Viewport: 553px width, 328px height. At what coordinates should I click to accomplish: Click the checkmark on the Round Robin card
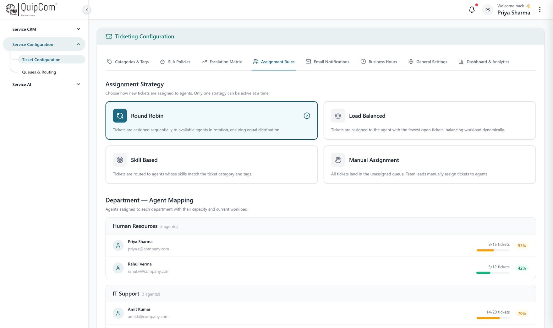pos(307,116)
